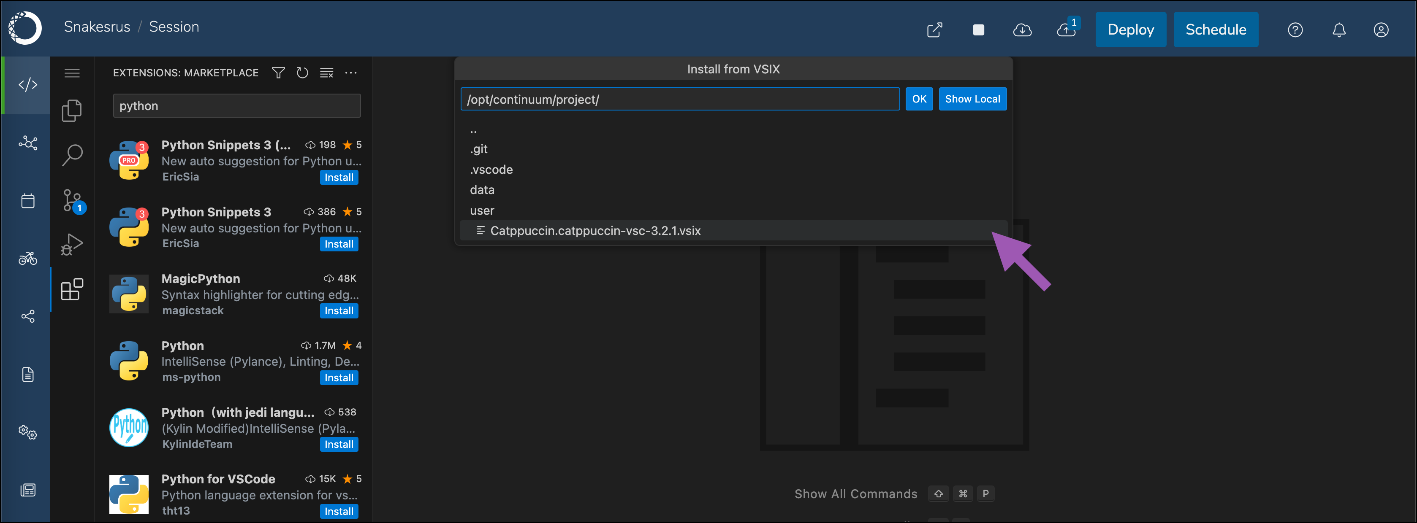The height and width of the screenshot is (523, 1417).
Task: Click the cloud upload icon with badge
Action: point(1067,30)
